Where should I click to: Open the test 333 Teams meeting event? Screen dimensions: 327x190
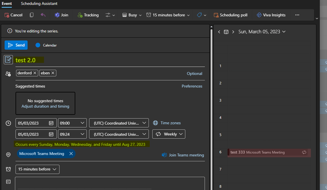(269, 153)
